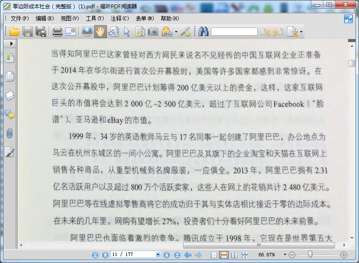Select the Snapshot camera tool

[153, 32]
